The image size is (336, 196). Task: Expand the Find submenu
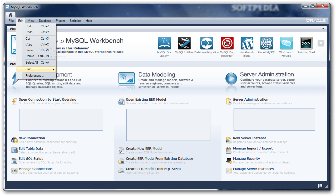point(36,69)
